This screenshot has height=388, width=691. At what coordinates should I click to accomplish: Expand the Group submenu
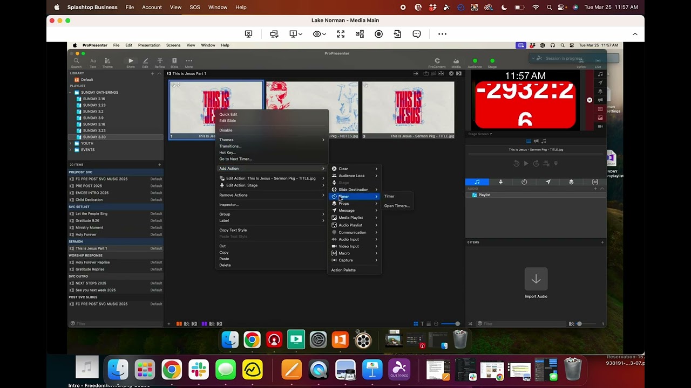click(272, 214)
